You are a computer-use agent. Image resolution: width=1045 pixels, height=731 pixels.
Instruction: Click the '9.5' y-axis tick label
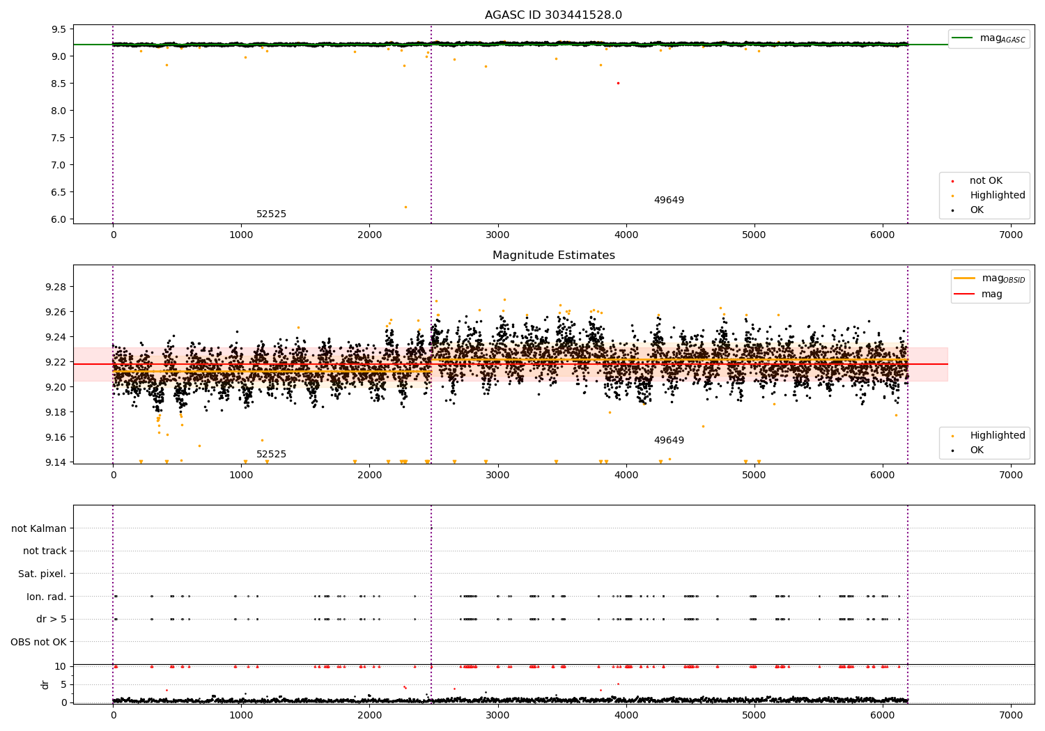tap(59, 29)
